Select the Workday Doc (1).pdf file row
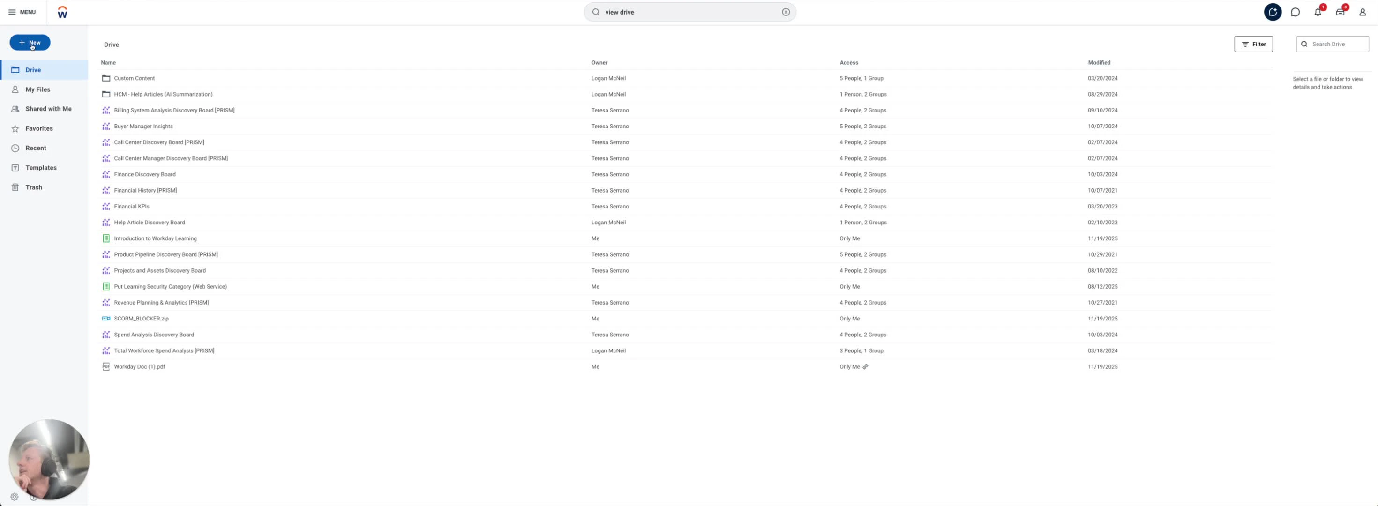The width and height of the screenshot is (1378, 506). (x=140, y=366)
